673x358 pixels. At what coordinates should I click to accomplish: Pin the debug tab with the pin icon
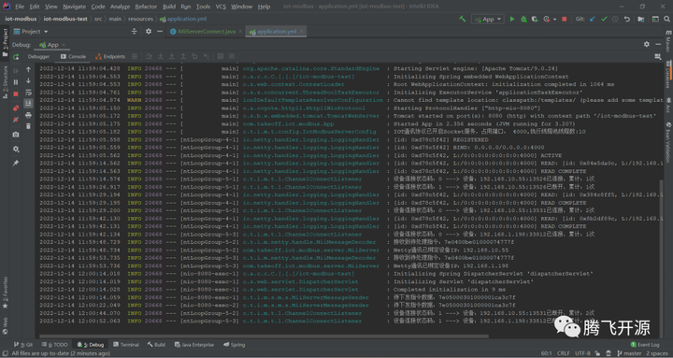point(16,164)
